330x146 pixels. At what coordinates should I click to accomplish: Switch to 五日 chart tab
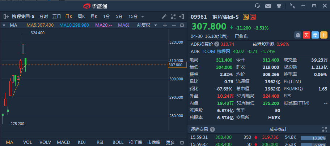click(x=56, y=17)
